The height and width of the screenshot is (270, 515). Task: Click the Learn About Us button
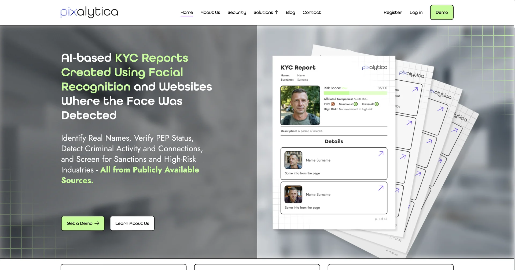click(x=132, y=223)
